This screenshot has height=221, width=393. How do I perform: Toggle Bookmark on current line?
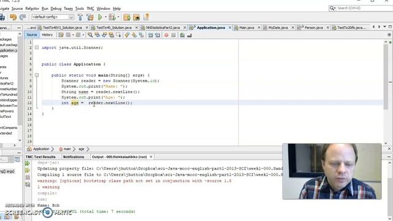[x=141, y=35]
